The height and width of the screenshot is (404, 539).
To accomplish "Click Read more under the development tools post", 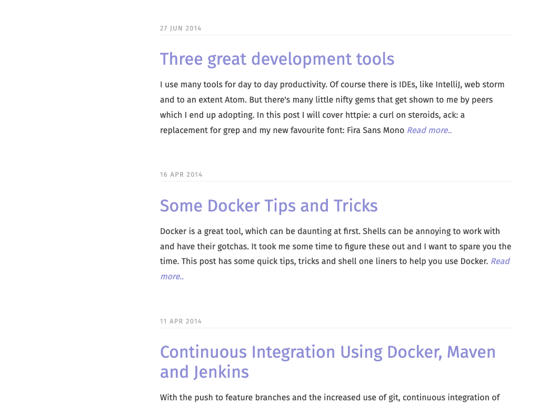I will pos(429,130).
